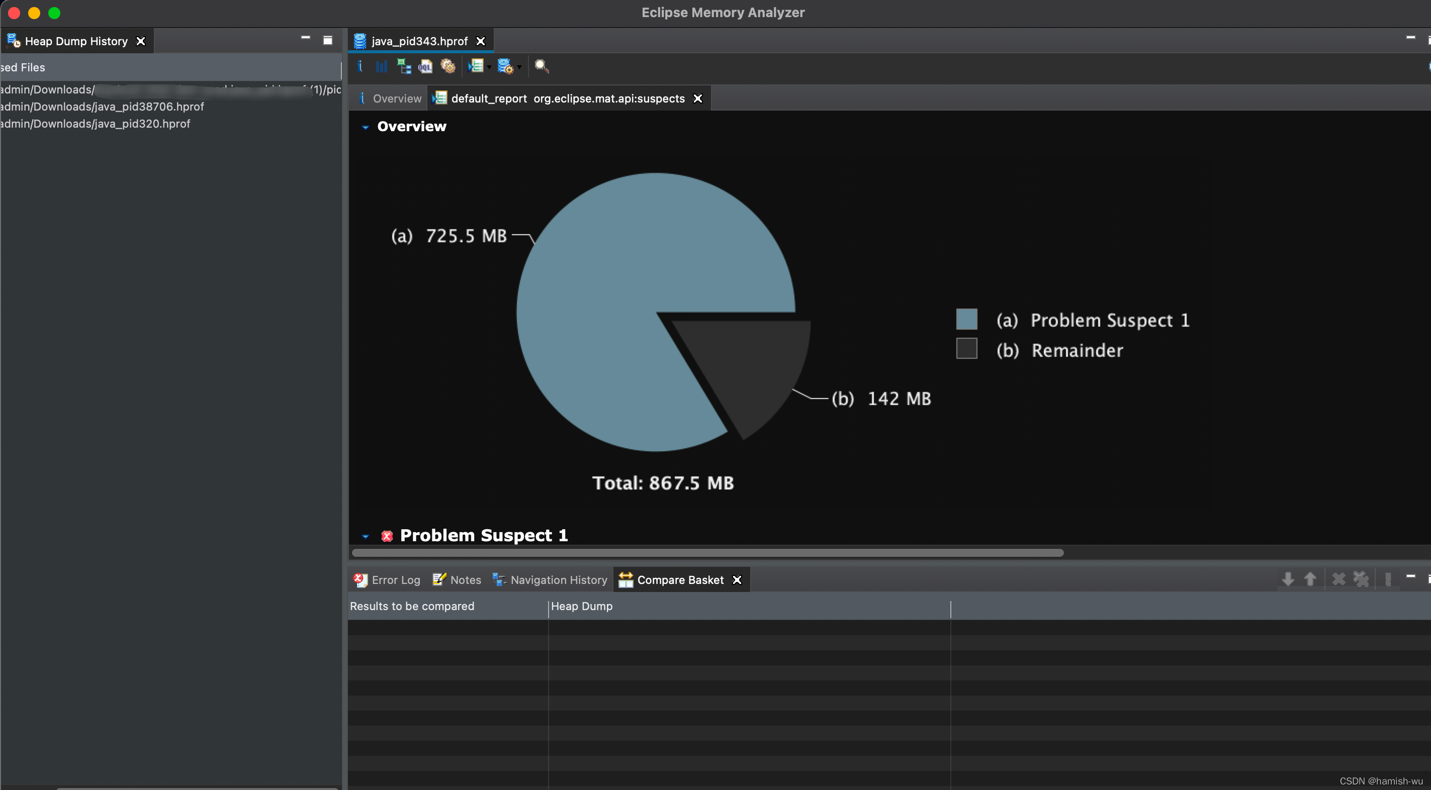Image resolution: width=1431 pixels, height=790 pixels.
Task: Click the Problem Suspect 1 legend color swatch
Action: (x=966, y=319)
